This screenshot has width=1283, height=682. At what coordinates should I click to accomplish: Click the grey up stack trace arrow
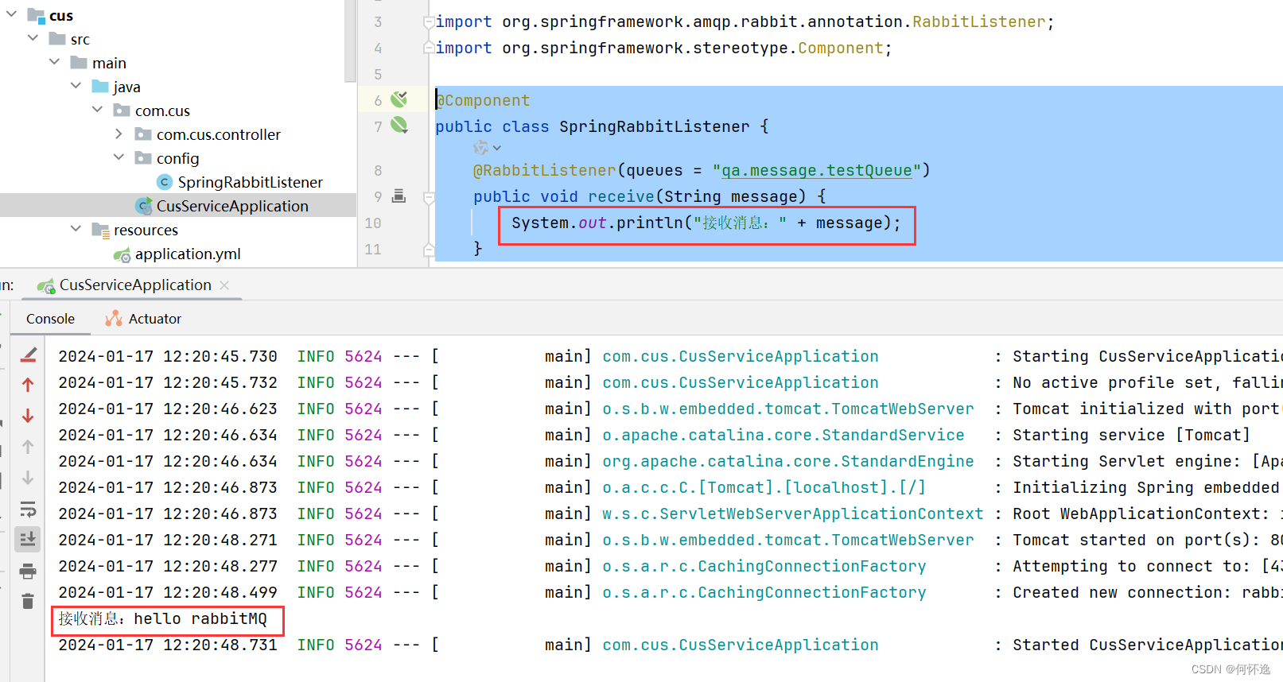coord(28,447)
